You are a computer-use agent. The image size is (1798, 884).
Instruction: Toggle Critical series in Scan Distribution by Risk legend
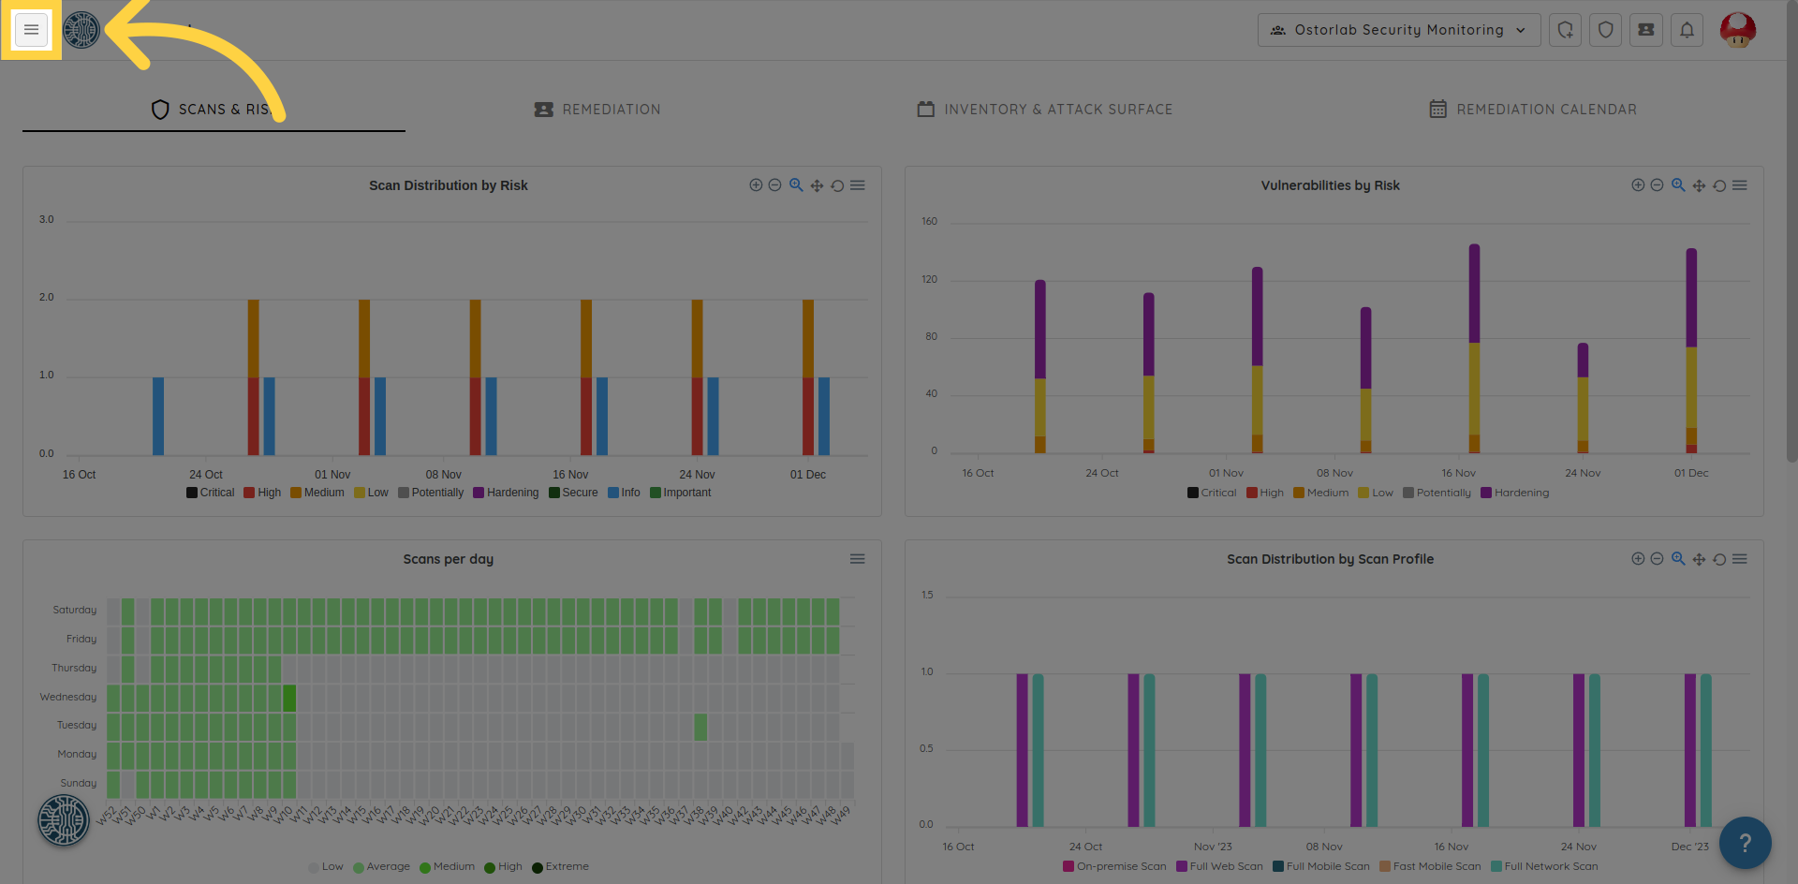210,493
